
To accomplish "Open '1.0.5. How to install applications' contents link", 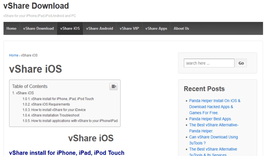I will coord(70,121).
